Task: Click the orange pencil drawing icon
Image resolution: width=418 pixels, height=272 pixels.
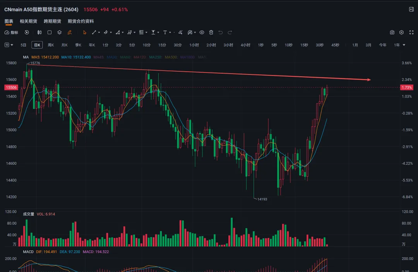Action: [70, 33]
